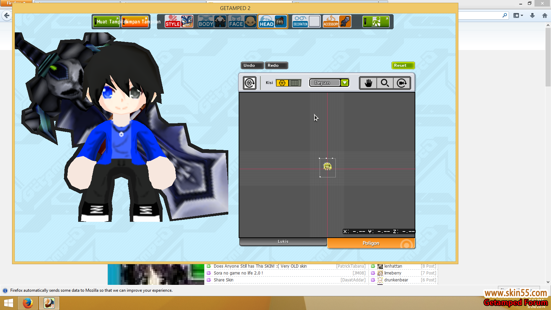Open user lenhattan profile link
The width and height of the screenshot is (551, 310).
tap(393, 266)
